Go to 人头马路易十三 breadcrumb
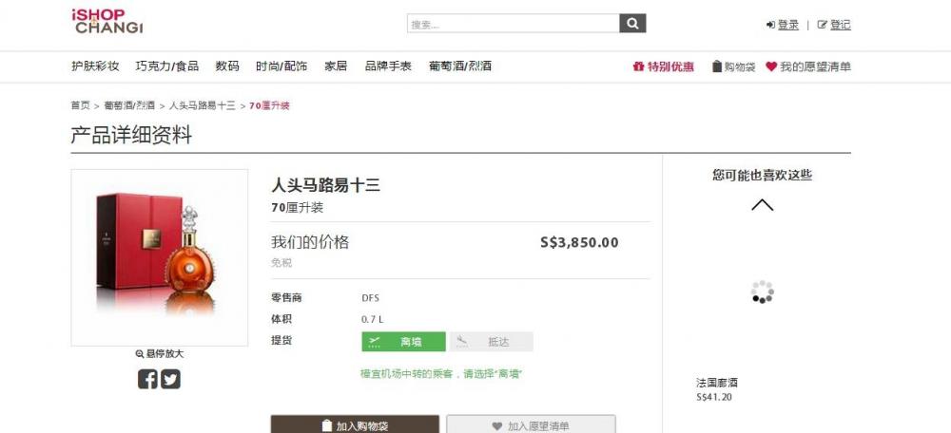 click(202, 105)
